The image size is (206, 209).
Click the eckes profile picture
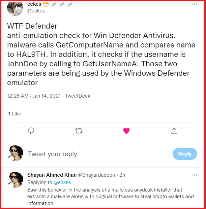tap(15, 9)
